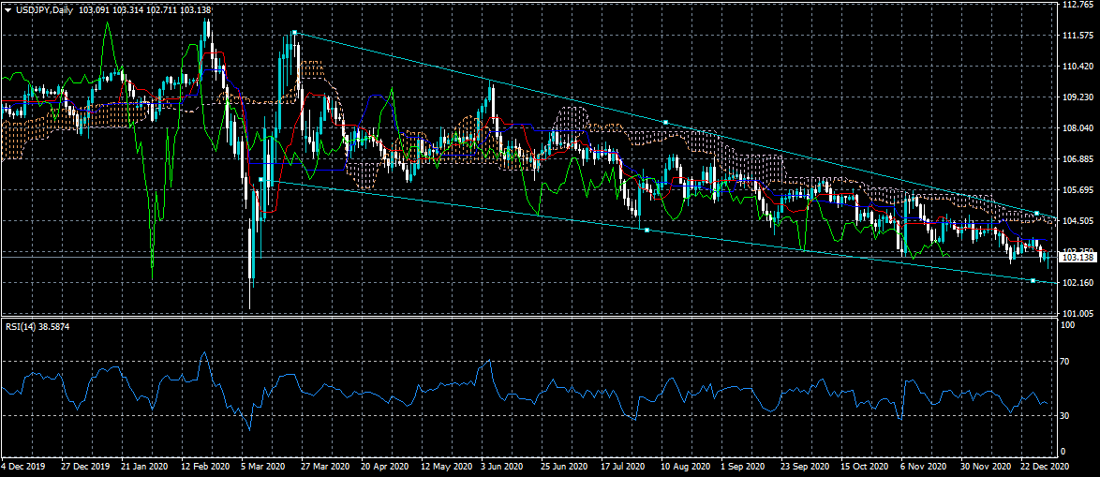Click the 30 Nov 2020 date label

[x=987, y=466]
